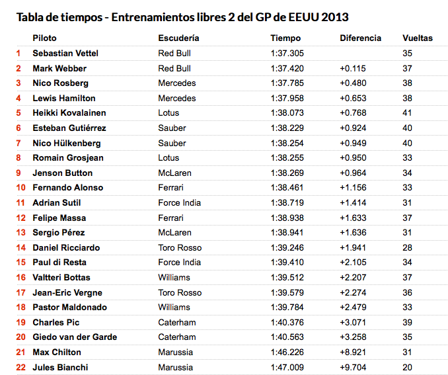Select the Toro Rosso team for Ricciardo

tap(180, 248)
